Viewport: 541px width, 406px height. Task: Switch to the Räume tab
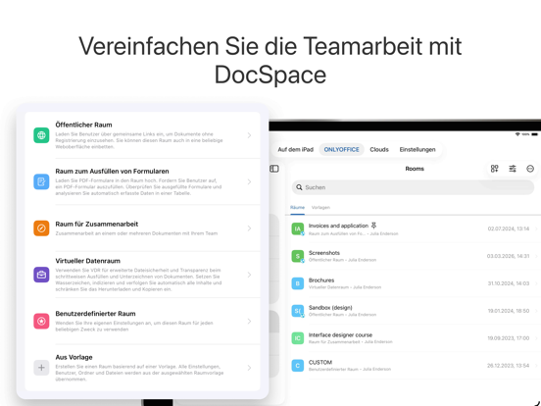tap(297, 208)
